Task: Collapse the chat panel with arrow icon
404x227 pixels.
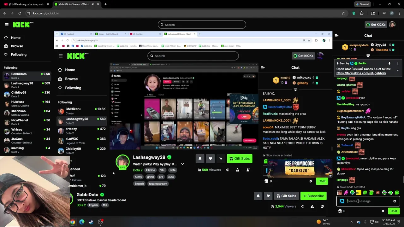Action: [336, 36]
